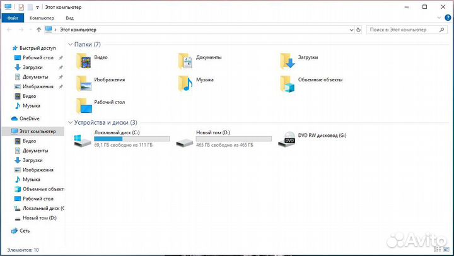
Task: Click the Up arrow navigation button
Action: (x=39, y=30)
